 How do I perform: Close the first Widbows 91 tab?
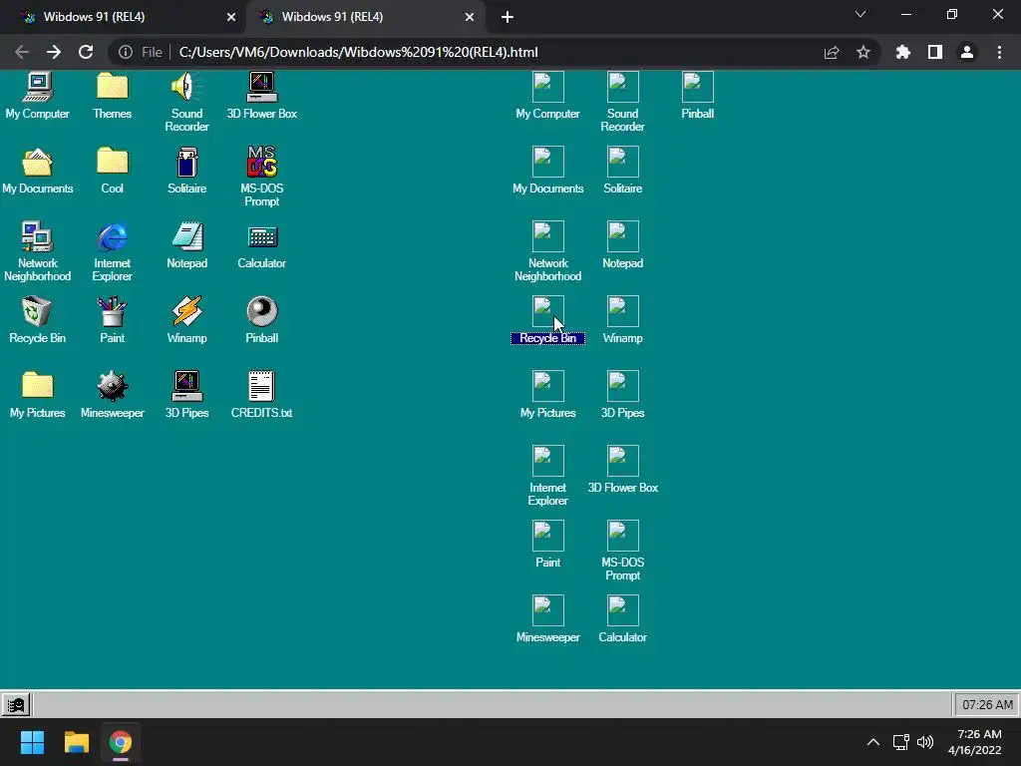231,17
